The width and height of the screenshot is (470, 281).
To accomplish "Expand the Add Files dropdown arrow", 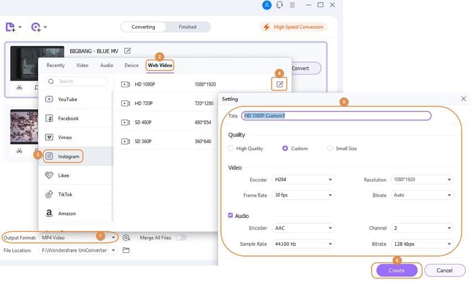I will 20,27.
